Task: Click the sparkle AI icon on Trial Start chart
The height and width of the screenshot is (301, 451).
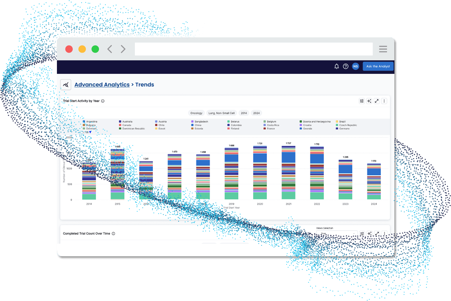Action: [x=369, y=101]
